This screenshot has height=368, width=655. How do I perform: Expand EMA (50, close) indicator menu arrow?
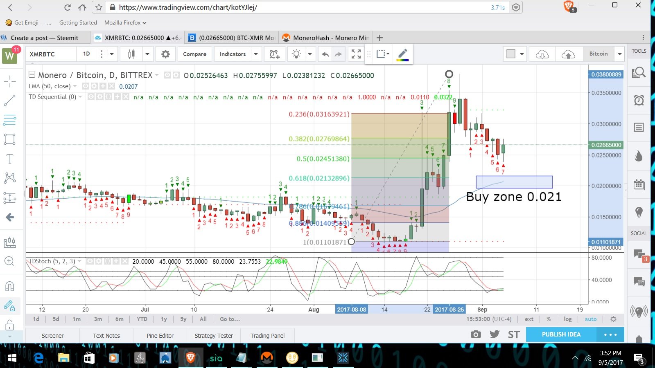pyautogui.click(x=75, y=86)
